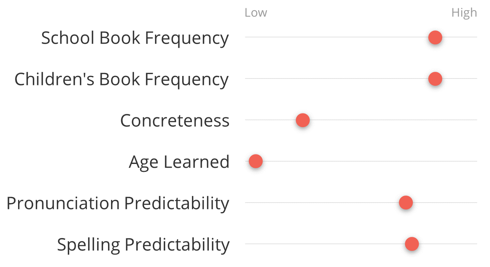Click the Low scale heading
The width and height of the screenshot is (490, 267).
click(256, 13)
